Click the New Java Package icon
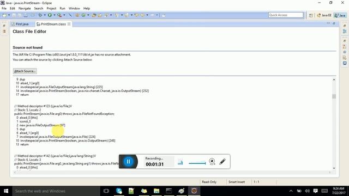The width and height of the screenshot is (349, 196). (77, 15)
